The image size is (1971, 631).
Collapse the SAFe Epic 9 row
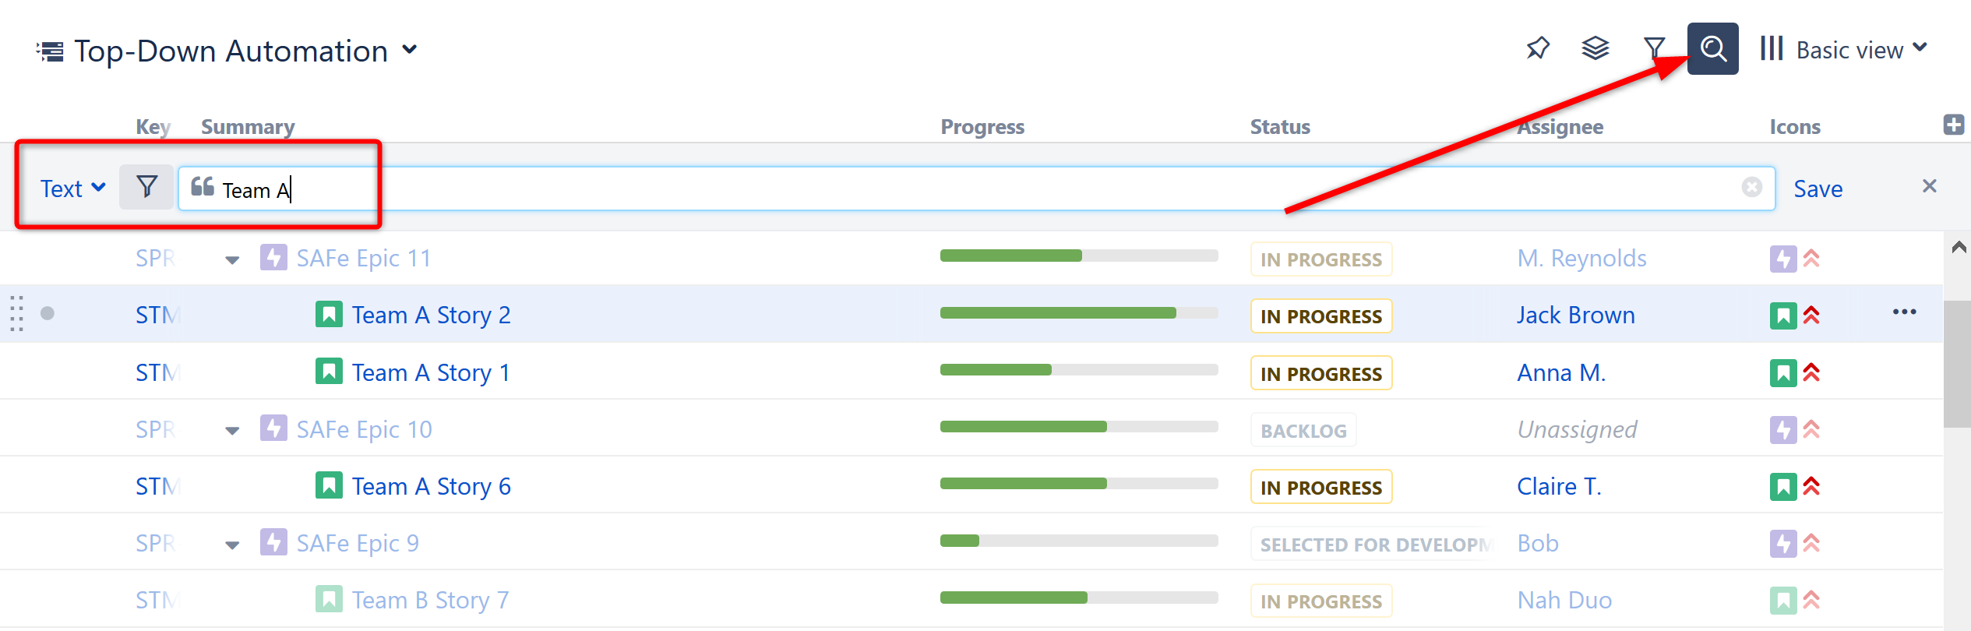point(232,545)
